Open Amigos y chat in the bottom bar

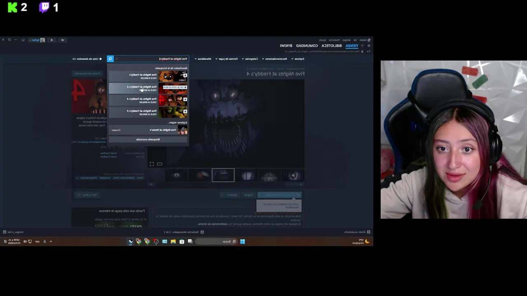pyautogui.click(x=13, y=232)
